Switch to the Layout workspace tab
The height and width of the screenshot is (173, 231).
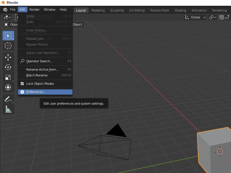click(x=81, y=10)
